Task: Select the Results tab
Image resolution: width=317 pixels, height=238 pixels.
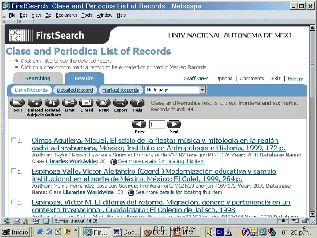Action: click(x=84, y=78)
